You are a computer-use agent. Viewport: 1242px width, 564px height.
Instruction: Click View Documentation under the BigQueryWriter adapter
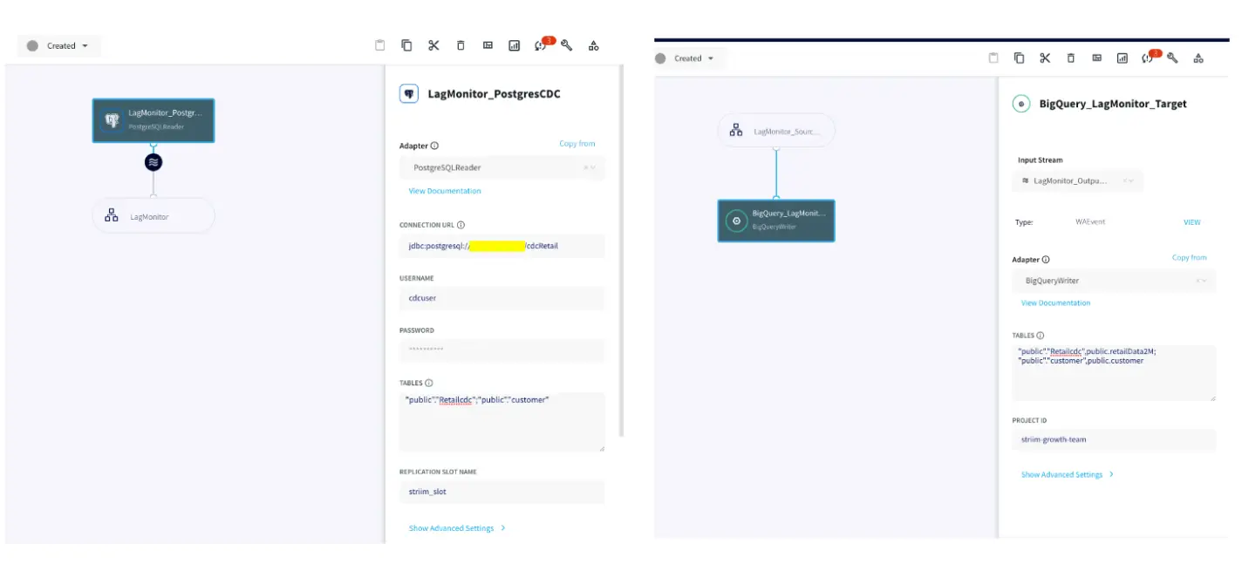click(1055, 303)
